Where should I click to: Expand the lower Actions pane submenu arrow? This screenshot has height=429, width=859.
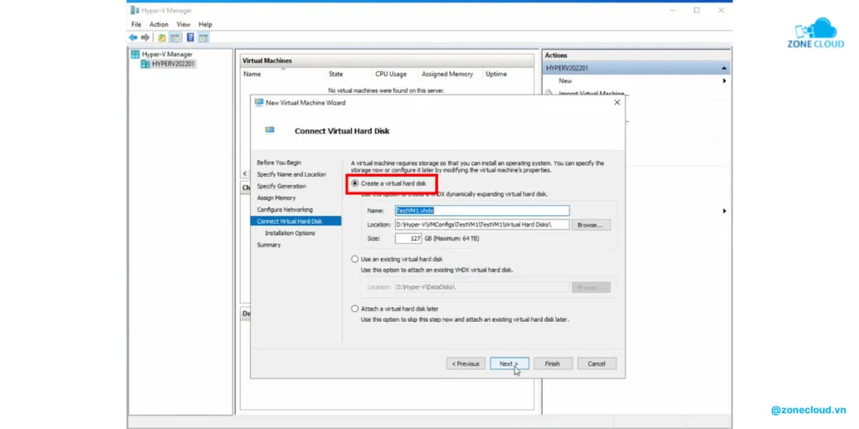pos(724,210)
